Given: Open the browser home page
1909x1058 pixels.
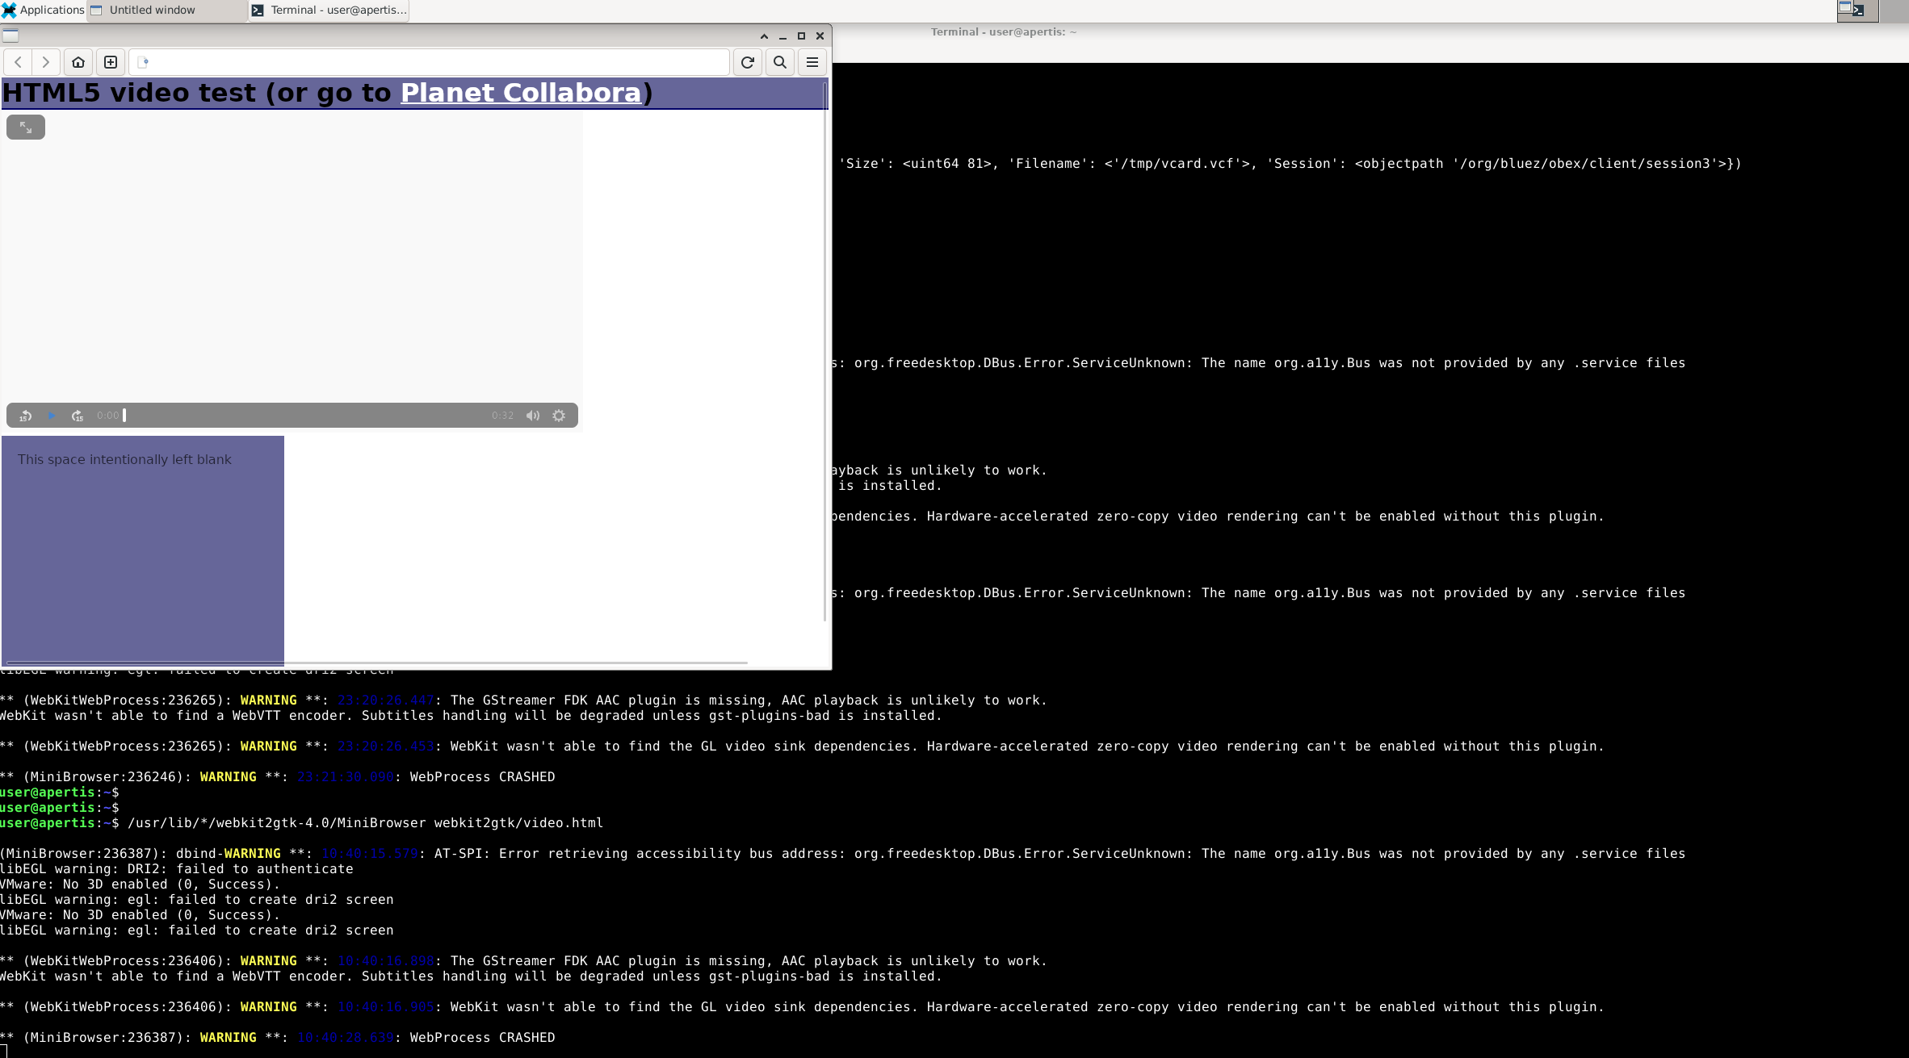Looking at the screenshot, I should click(x=78, y=62).
